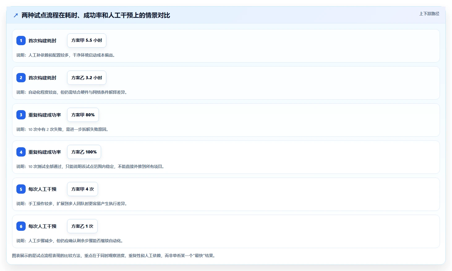Select 重复构建成功率 label in card 4
This screenshot has width=452, height=271.
pos(45,152)
